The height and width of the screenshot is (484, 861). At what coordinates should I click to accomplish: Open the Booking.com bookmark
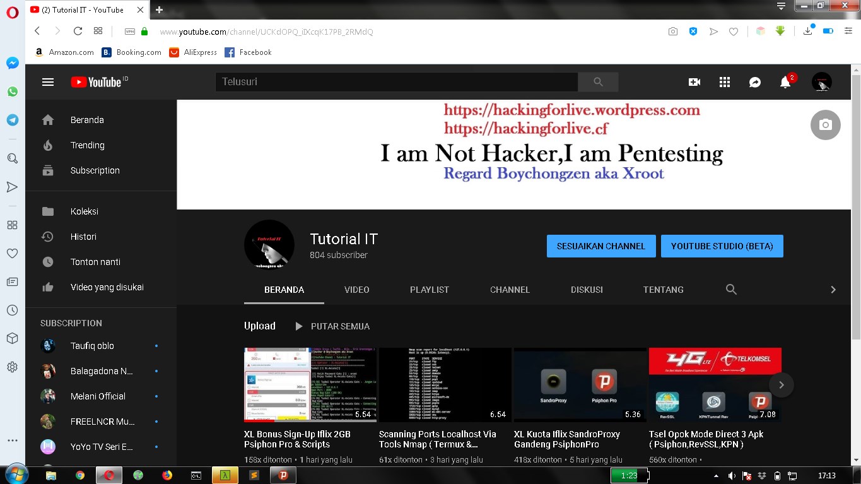pyautogui.click(x=132, y=52)
